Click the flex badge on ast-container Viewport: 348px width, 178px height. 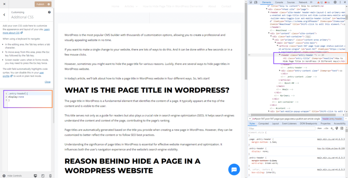point(308,36)
